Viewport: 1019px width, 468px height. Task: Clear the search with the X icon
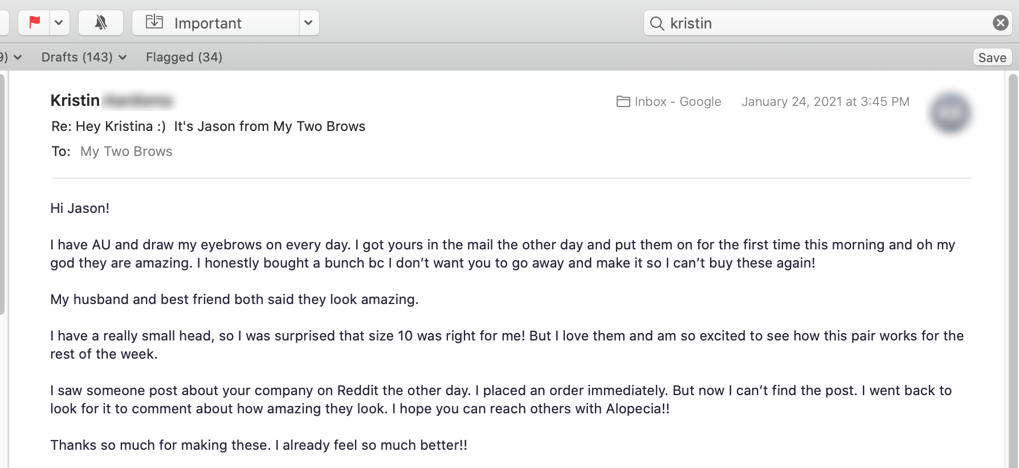[x=1000, y=23]
